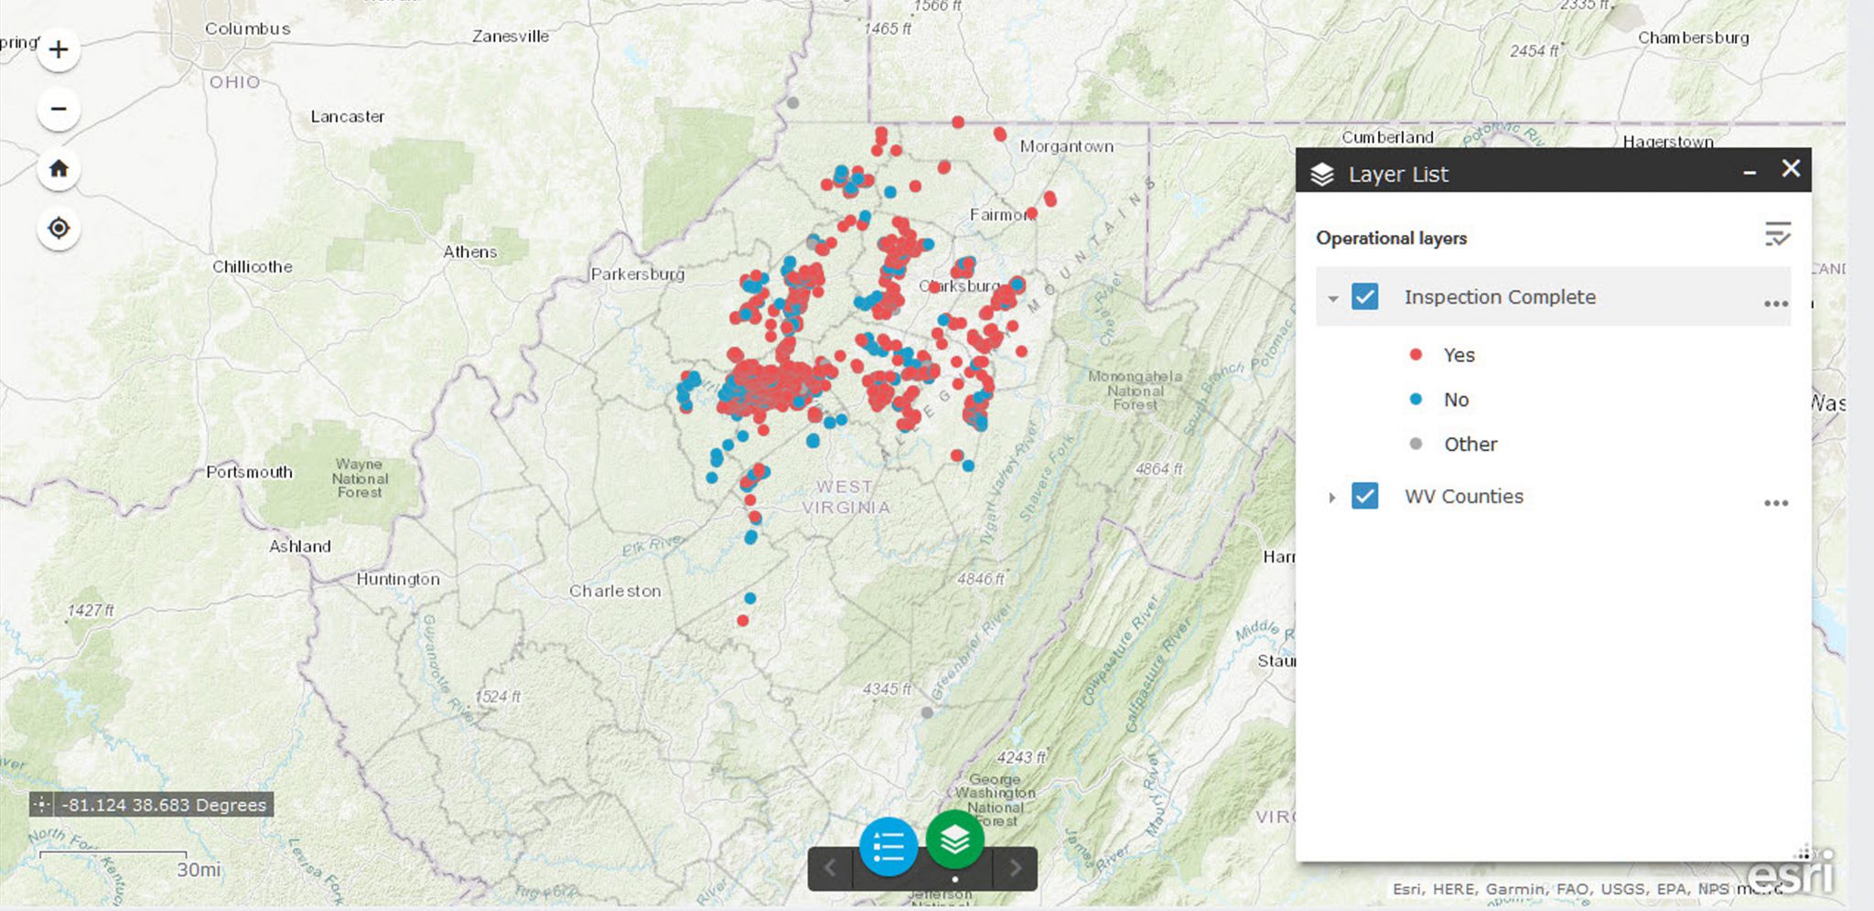Open the blue Legend widget
Screen dimensions: 1874x911
[x=889, y=846]
